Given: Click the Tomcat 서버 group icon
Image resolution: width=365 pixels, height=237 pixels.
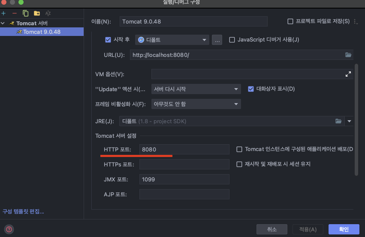Looking at the screenshot, I should point(12,23).
